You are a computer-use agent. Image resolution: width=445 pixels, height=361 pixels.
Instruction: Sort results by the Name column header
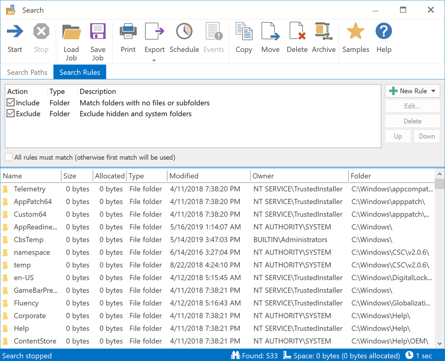coord(31,176)
